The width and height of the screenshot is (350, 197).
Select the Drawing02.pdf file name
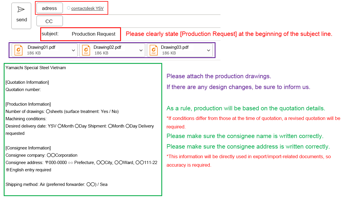coord(107,47)
